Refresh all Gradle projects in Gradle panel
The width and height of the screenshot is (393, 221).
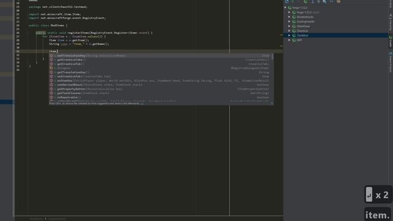(287, 1)
